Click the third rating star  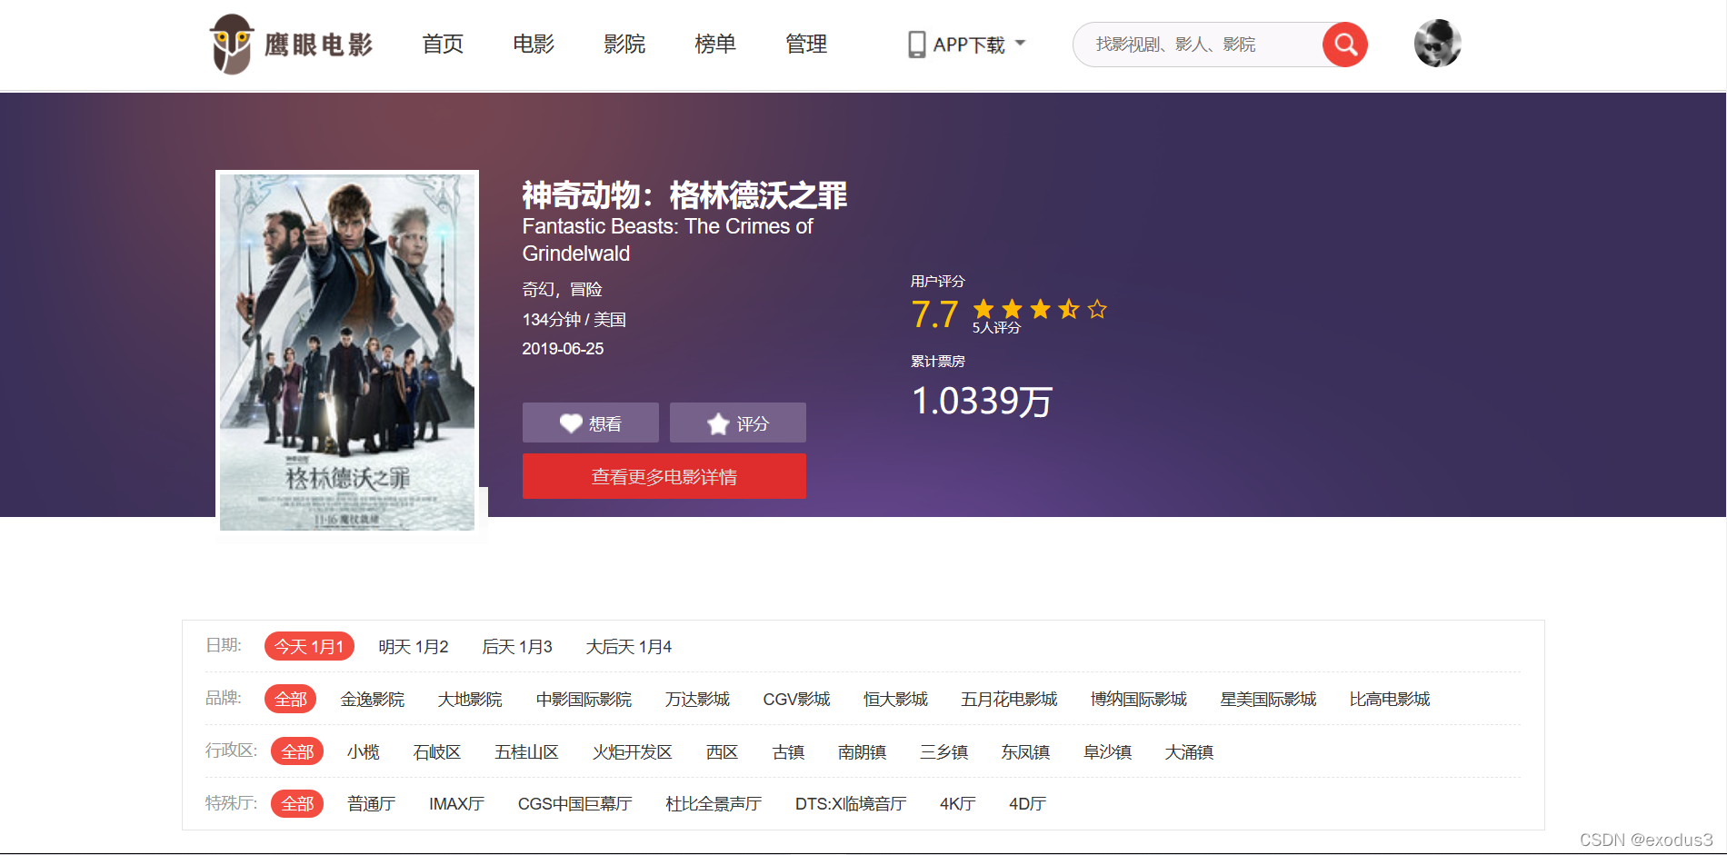1041,310
